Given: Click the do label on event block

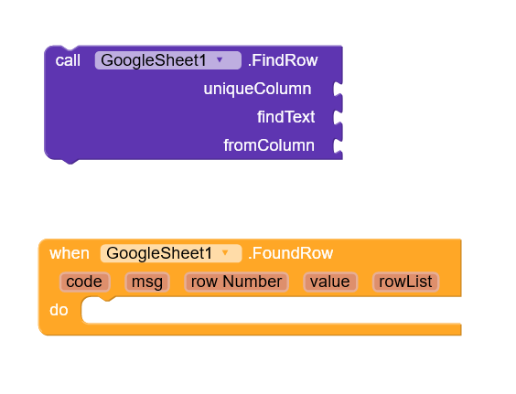Looking at the screenshot, I should (x=59, y=310).
